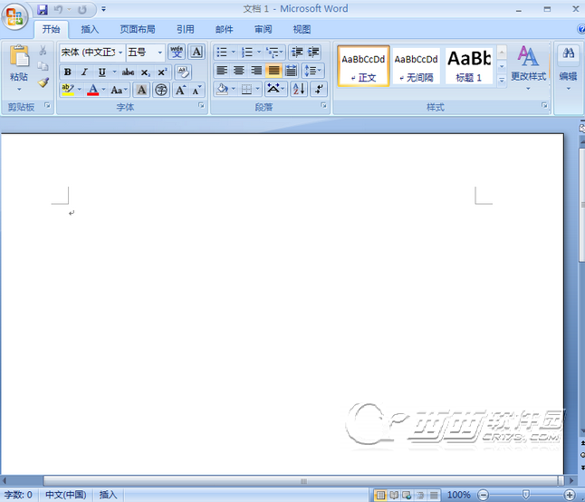The image size is (585, 502).
Task: Click the word count 字数: 0 indicator
Action: (18, 495)
